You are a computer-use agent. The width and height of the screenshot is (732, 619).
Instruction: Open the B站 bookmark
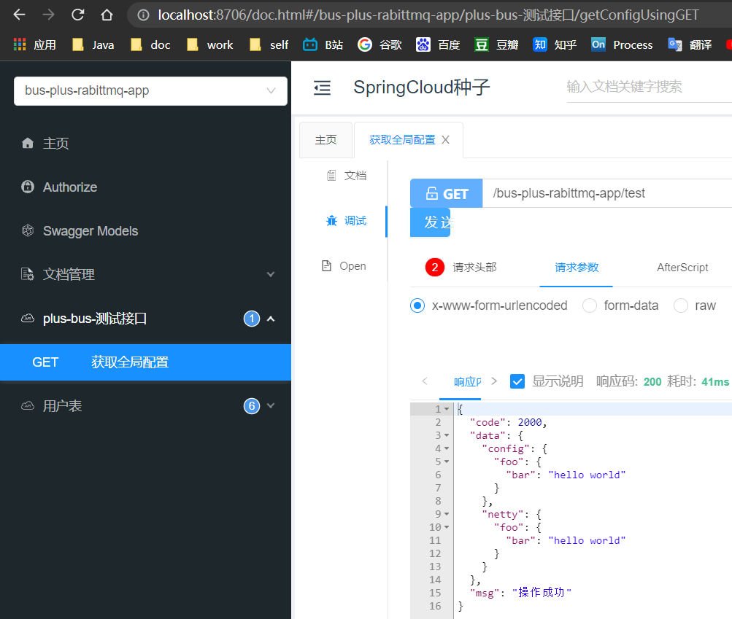coord(323,44)
